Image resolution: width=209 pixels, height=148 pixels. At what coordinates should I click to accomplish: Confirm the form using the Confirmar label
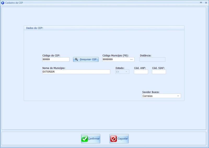94,139
